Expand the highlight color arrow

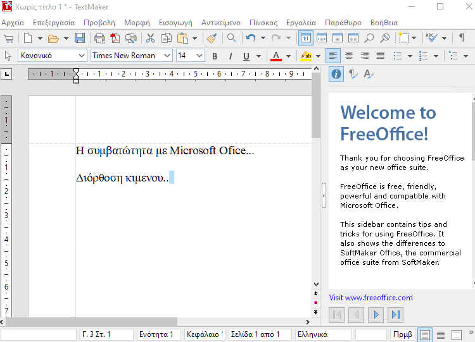click(x=318, y=56)
